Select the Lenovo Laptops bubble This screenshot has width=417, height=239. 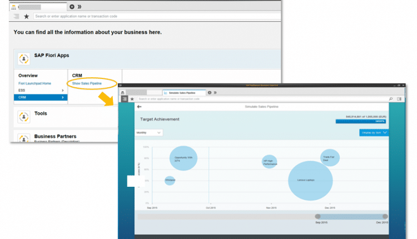[310, 181]
